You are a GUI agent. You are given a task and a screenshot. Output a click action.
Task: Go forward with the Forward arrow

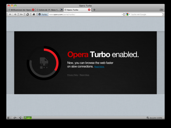coord(15,14)
